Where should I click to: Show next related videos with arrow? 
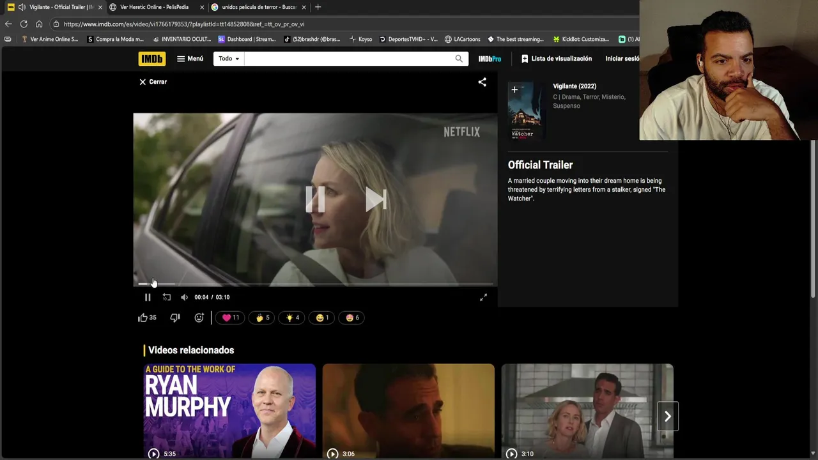[668, 417]
